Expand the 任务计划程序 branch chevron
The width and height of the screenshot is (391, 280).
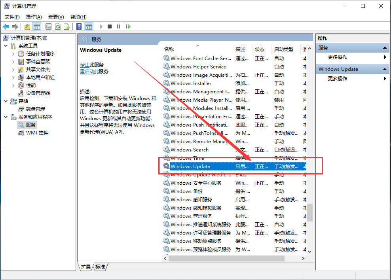pos(13,53)
